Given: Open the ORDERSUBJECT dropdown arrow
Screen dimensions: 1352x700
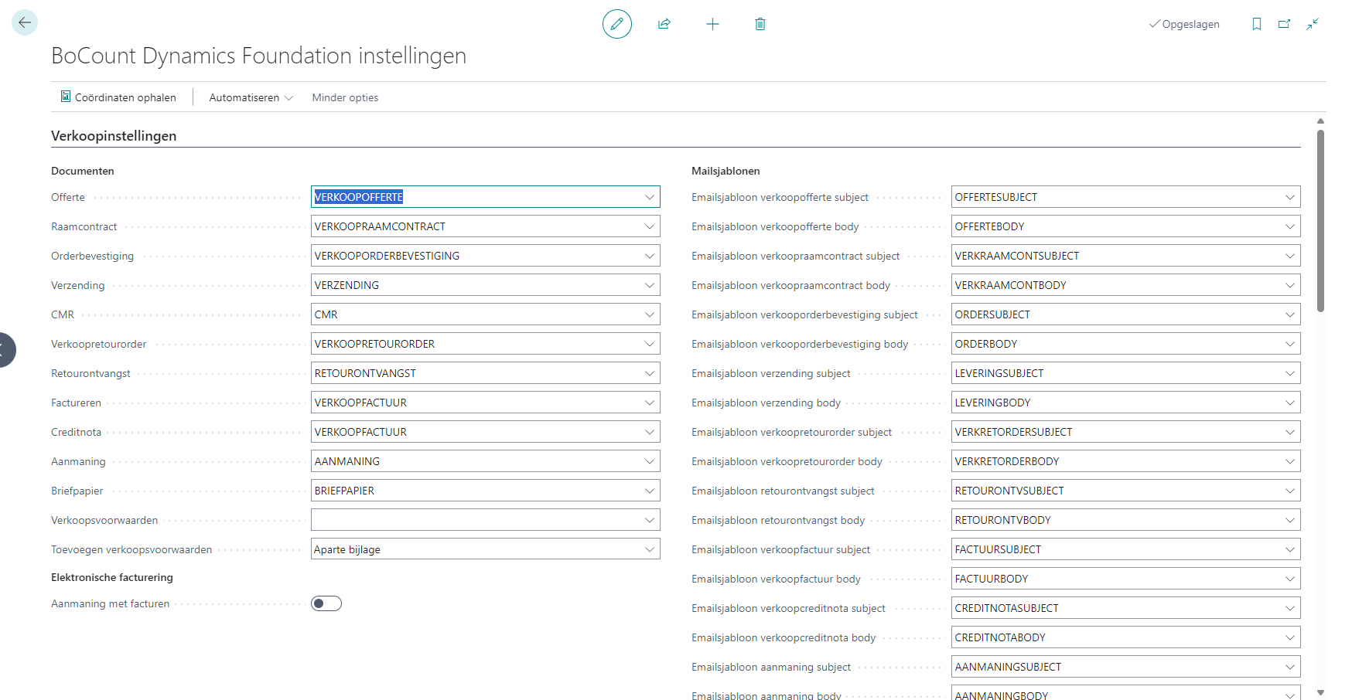Looking at the screenshot, I should point(1290,314).
